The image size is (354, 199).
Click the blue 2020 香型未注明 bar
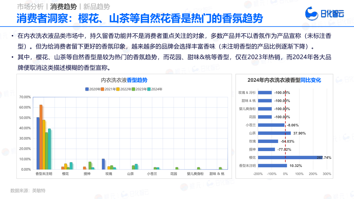(38, 143)
